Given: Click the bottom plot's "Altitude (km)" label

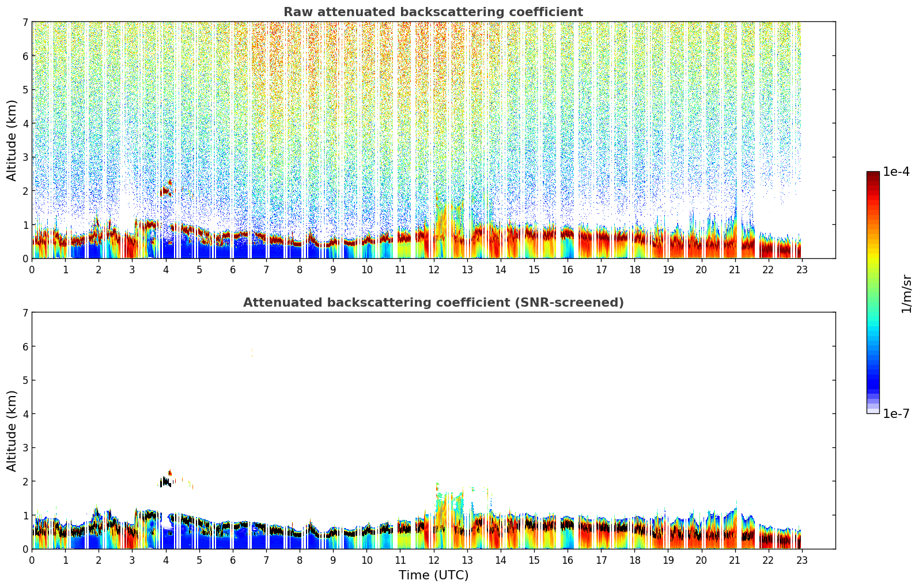Looking at the screenshot, I should coord(12,431).
